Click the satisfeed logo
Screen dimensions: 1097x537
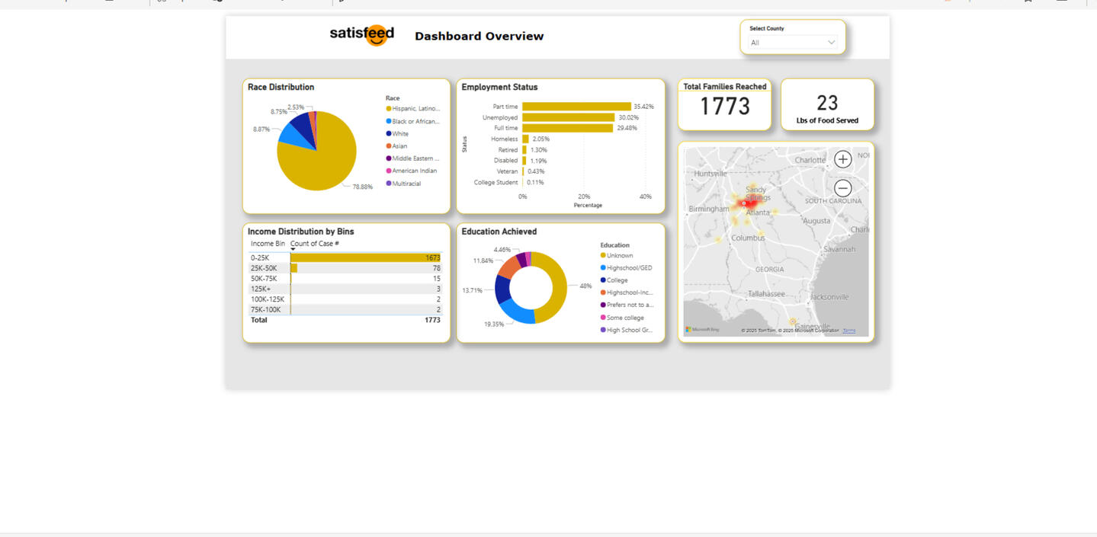pos(362,35)
